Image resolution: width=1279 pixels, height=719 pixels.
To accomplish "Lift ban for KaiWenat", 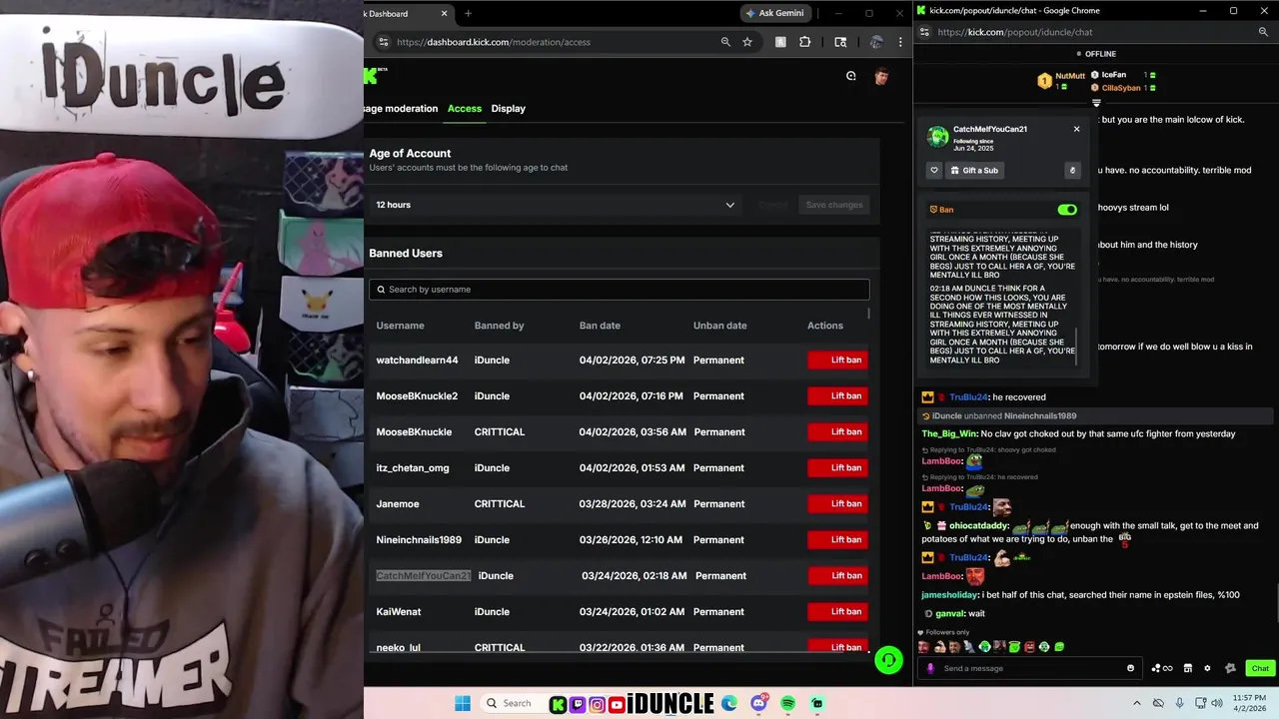I will [x=837, y=611].
